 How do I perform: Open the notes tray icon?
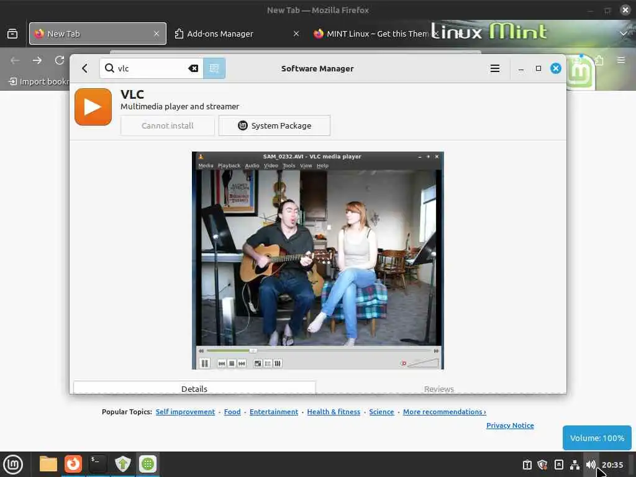(x=558, y=465)
